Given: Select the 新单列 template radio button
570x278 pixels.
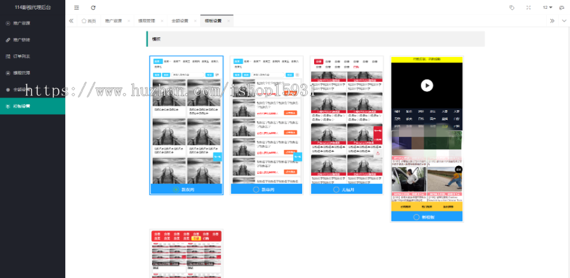Looking at the screenshot, I should tap(256, 189).
